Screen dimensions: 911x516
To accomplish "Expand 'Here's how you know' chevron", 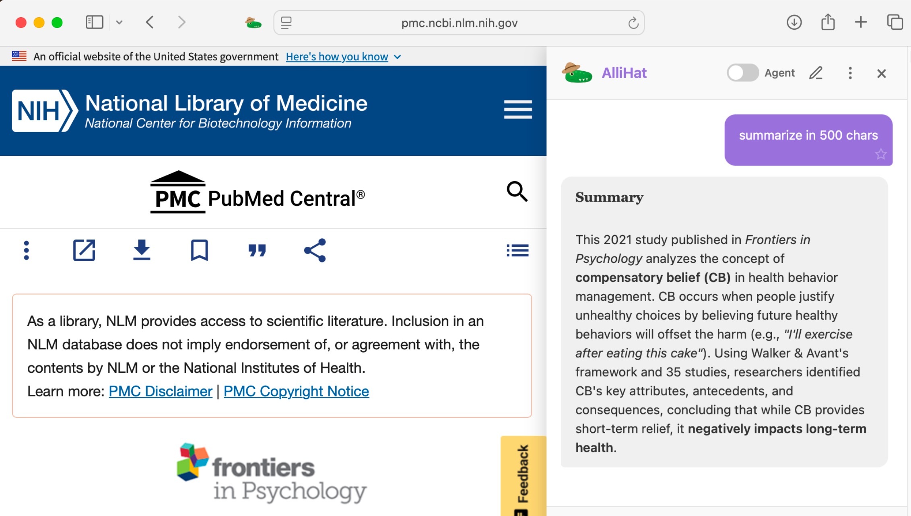I will coord(398,57).
